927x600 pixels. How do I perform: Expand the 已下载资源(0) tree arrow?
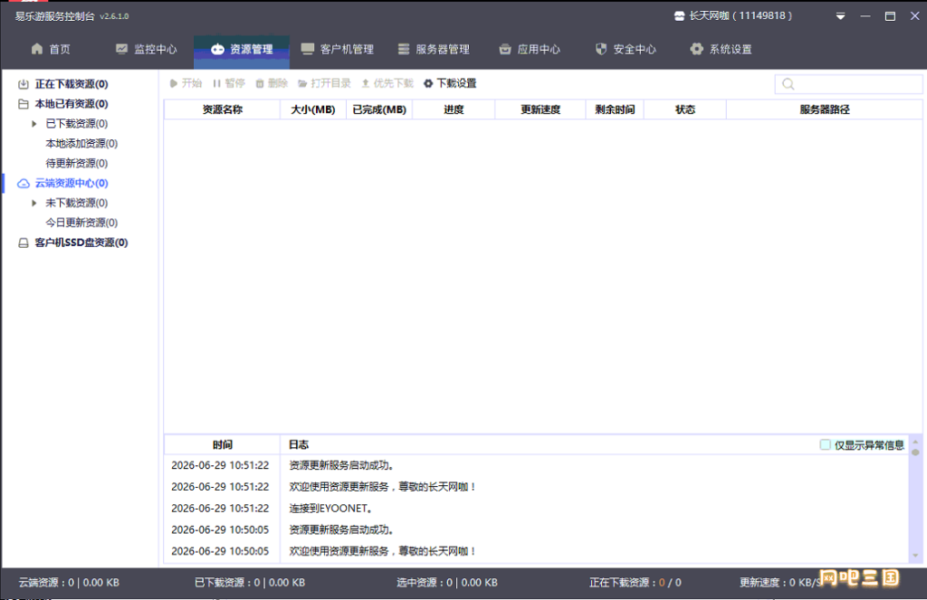pos(34,124)
